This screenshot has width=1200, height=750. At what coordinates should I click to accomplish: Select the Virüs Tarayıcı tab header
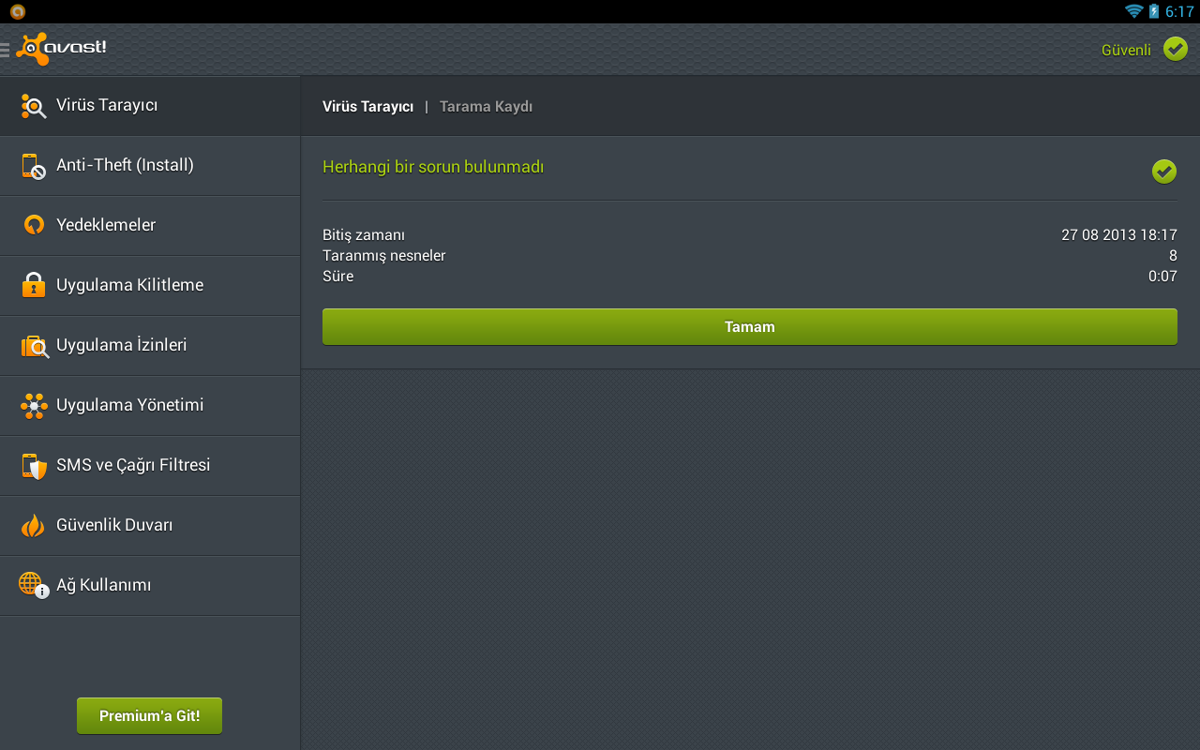(x=367, y=107)
